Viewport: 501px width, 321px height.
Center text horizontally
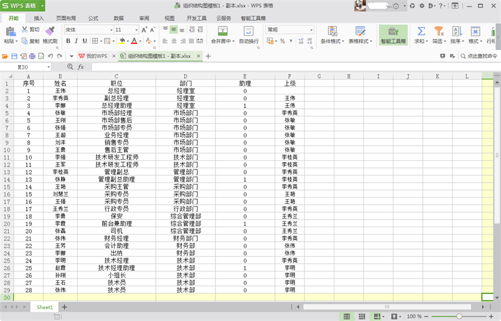point(174,41)
